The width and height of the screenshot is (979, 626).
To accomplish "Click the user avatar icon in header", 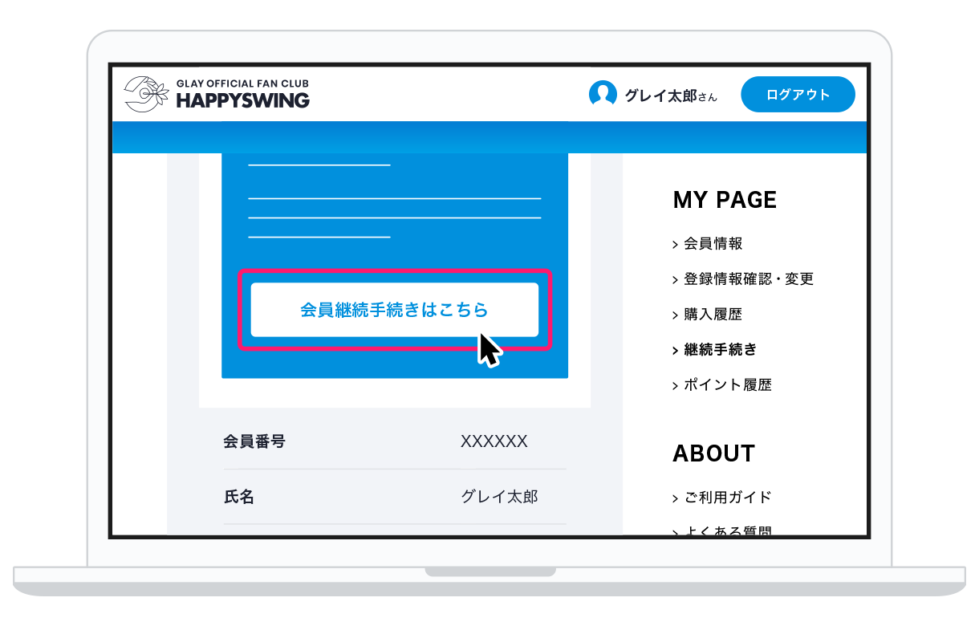I will (602, 95).
